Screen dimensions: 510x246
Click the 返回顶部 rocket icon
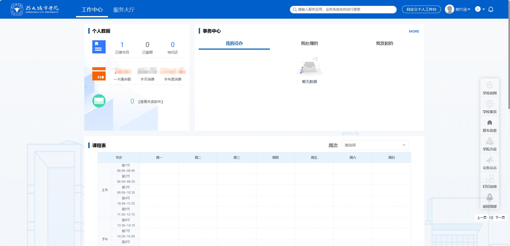click(x=490, y=198)
